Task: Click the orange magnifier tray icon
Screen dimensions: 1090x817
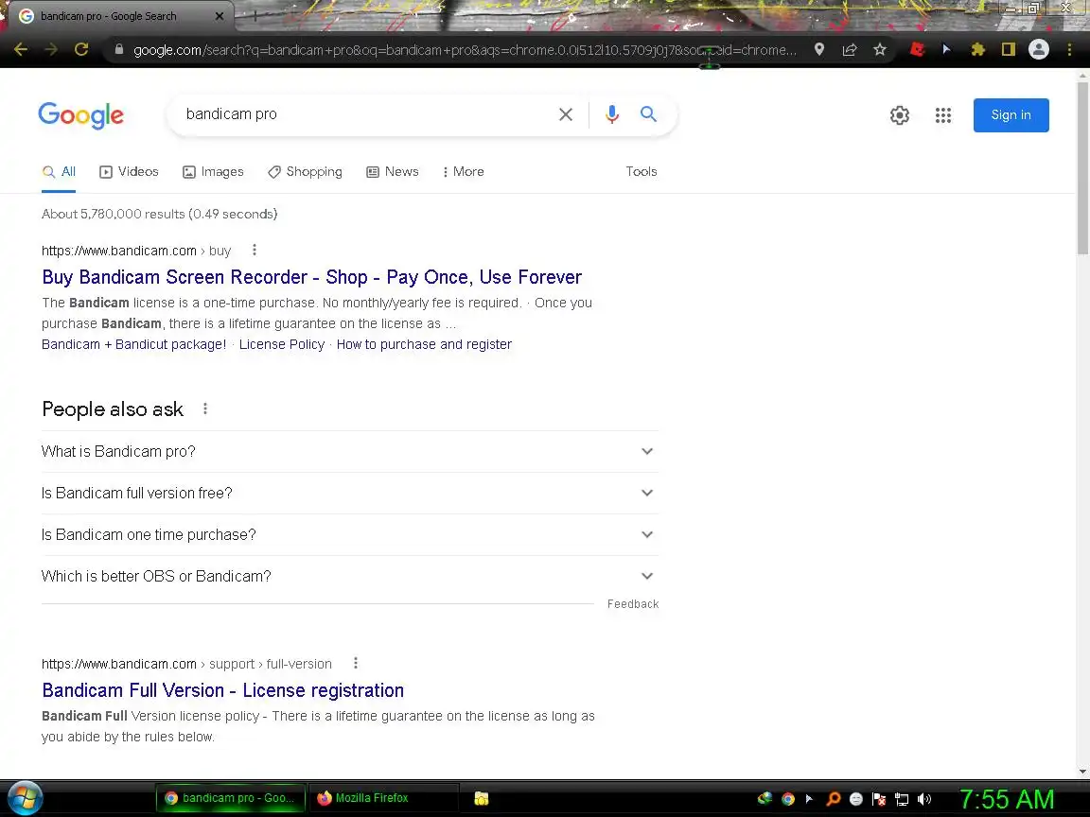Action: [833, 799]
